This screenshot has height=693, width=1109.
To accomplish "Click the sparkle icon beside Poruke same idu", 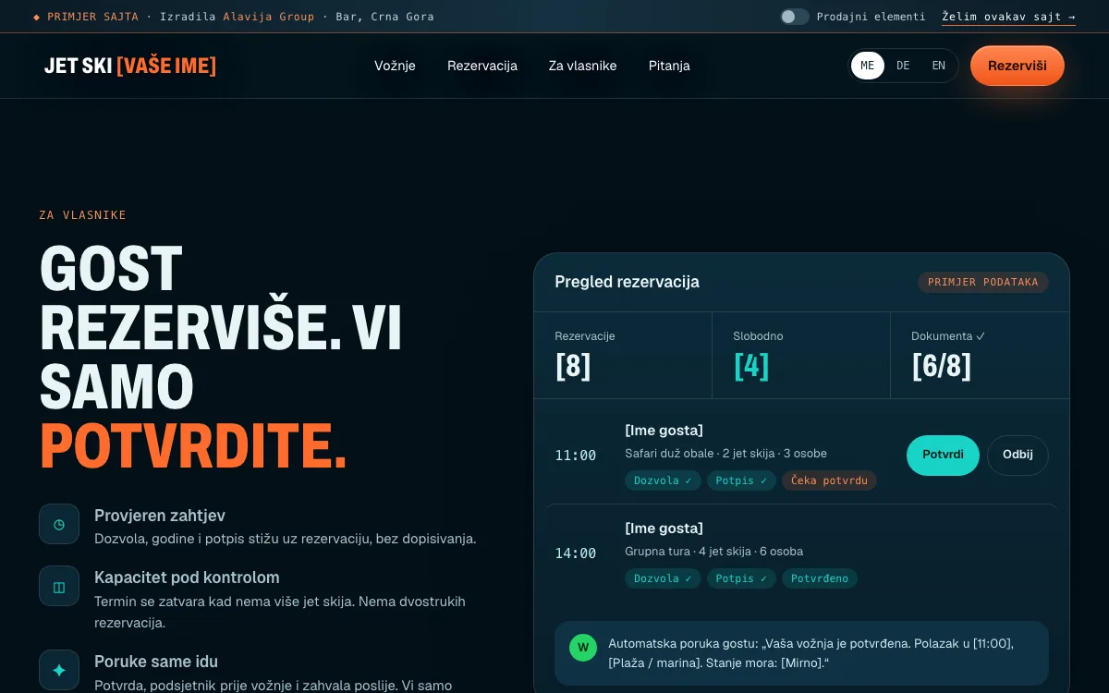I will [59, 670].
